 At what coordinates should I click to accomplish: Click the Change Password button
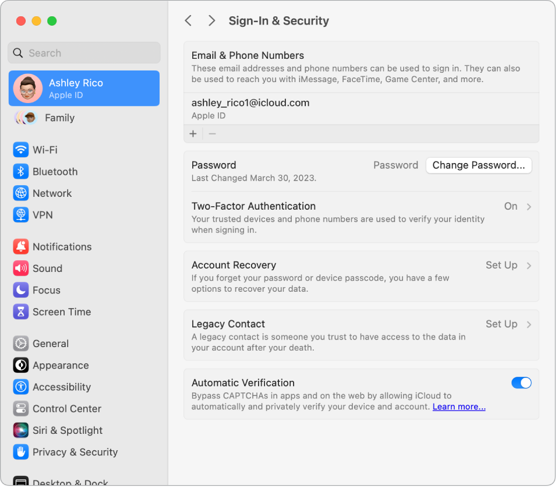tap(479, 165)
